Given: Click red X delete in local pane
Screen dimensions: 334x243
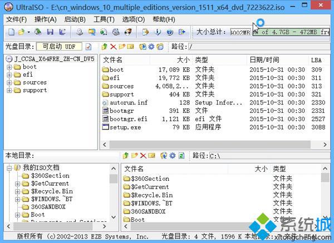Looking at the screenshot, I should coord(143,156).
